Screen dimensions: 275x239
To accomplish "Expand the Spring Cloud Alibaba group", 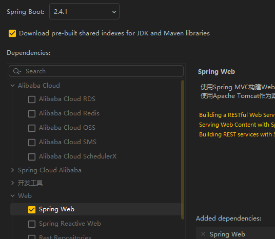I will pos(13,170).
